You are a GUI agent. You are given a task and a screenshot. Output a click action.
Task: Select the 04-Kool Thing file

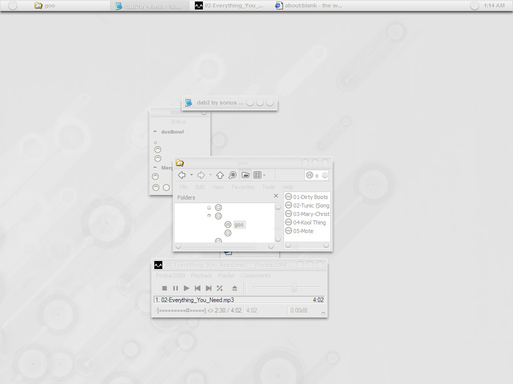(310, 222)
